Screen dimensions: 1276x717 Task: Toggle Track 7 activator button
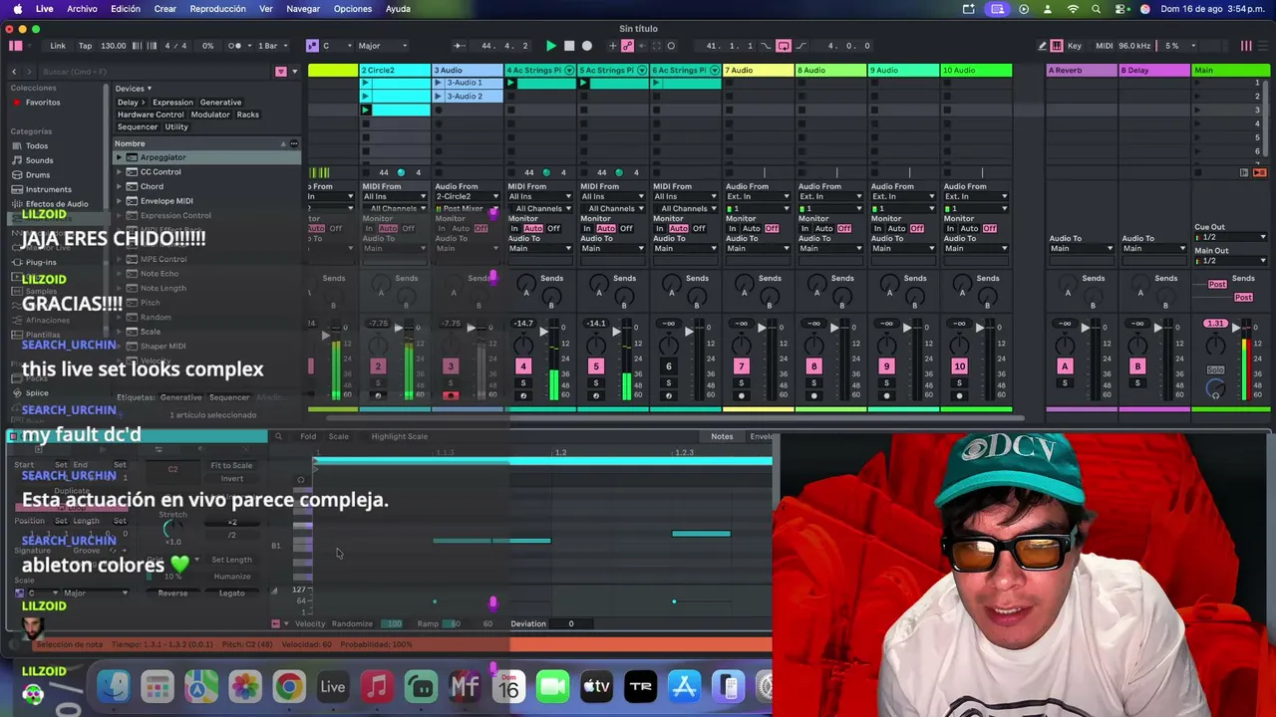(741, 366)
